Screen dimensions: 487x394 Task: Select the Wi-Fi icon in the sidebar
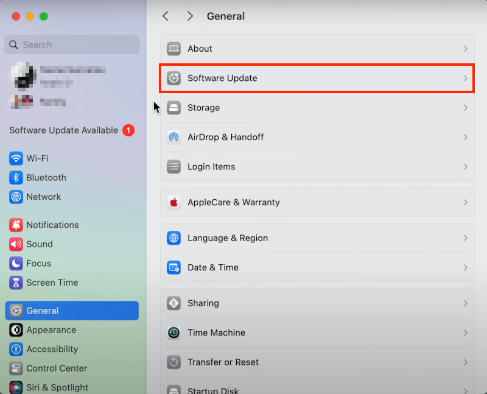[16, 158]
